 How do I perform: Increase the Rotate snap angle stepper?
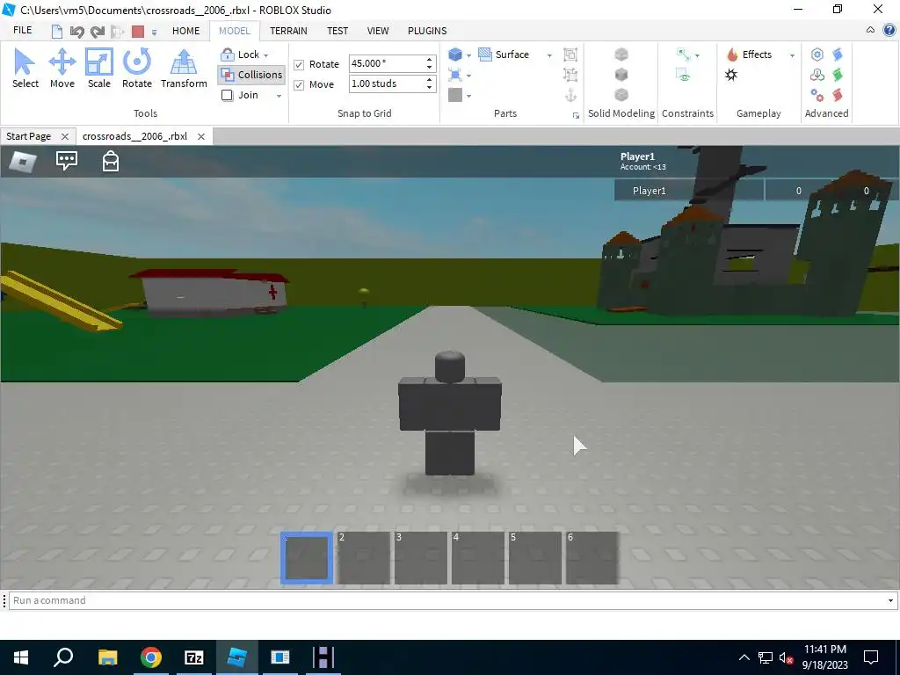point(429,60)
